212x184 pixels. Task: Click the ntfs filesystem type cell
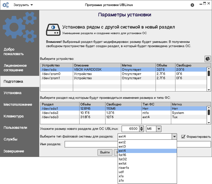click(156, 113)
